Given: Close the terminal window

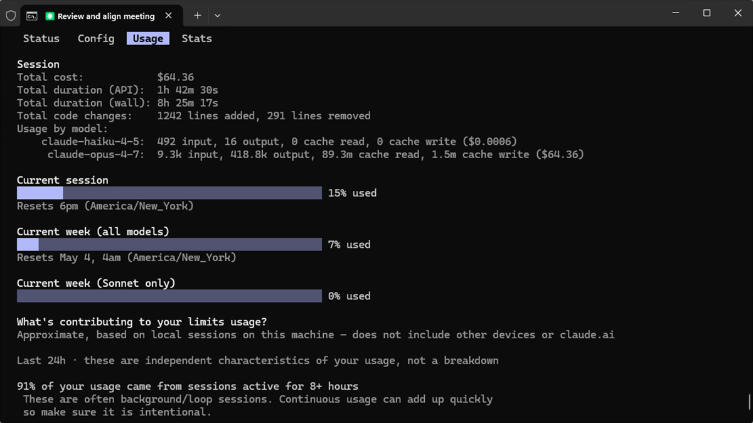Looking at the screenshot, I should 738,13.
